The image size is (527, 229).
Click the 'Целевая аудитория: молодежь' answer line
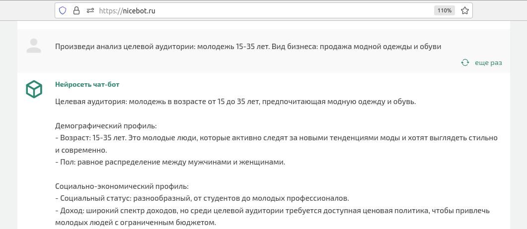click(235, 102)
